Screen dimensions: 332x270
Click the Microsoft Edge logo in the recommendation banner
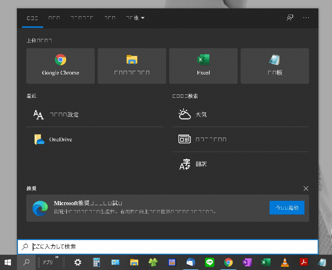[40, 208]
